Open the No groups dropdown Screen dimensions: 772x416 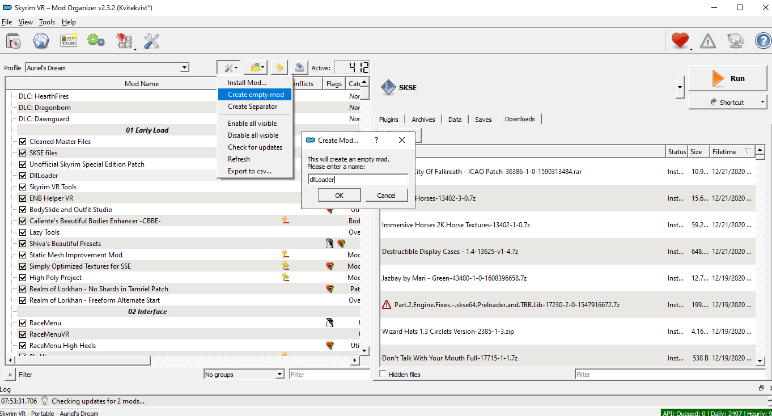[x=244, y=374]
